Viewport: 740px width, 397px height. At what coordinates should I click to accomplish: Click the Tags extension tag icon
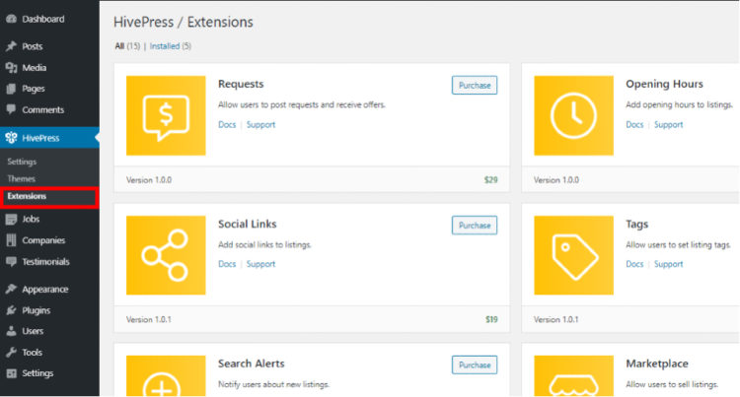(573, 255)
